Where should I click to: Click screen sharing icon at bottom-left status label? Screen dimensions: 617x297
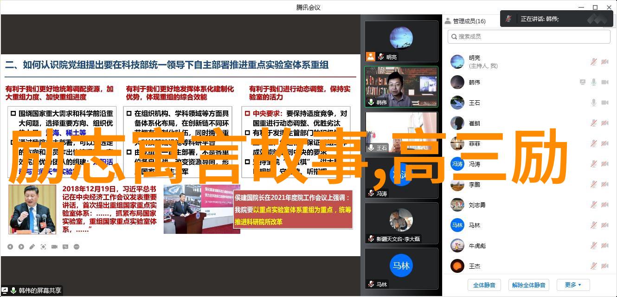pyautogui.click(x=6, y=291)
